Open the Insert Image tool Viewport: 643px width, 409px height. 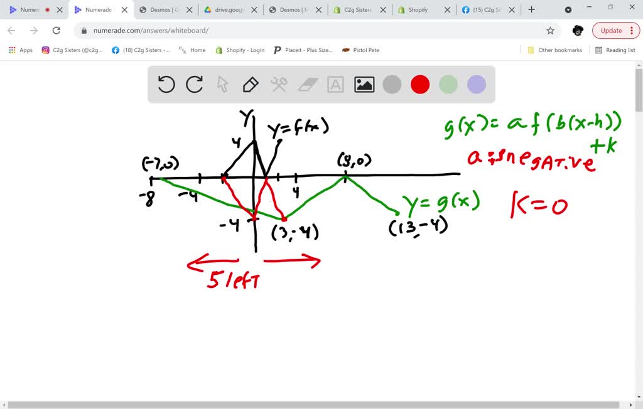(x=364, y=84)
